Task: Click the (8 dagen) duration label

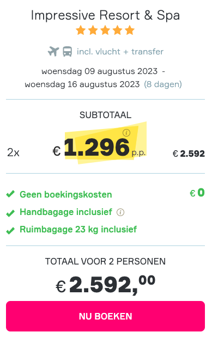Action: coord(163,84)
